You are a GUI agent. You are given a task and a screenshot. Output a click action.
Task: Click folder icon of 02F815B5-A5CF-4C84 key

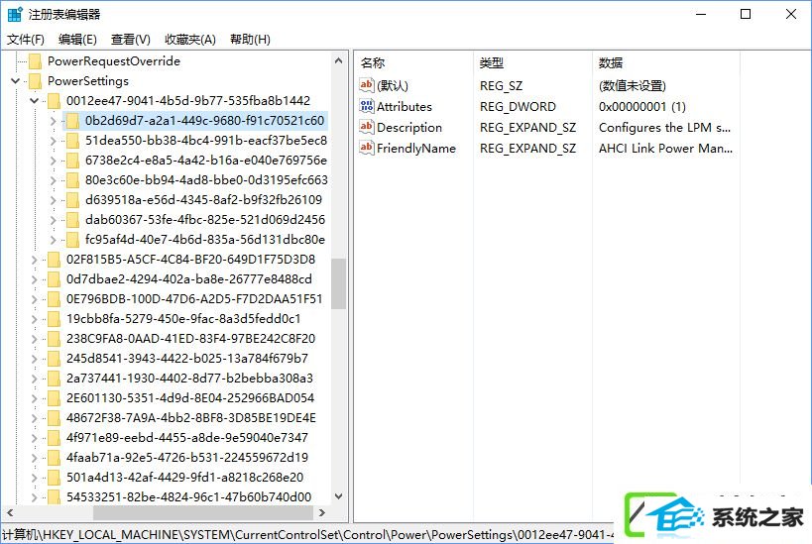click(x=54, y=260)
